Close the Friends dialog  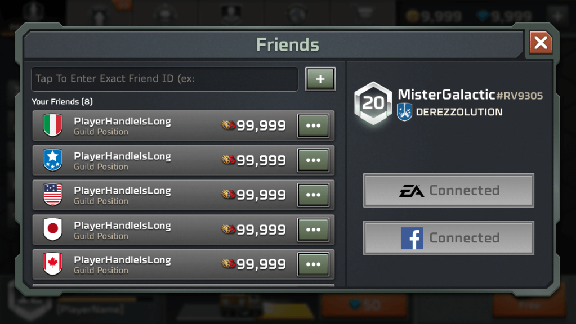tap(541, 43)
